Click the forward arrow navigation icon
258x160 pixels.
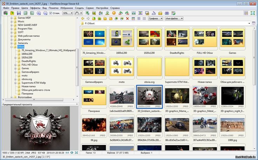pyautogui.click(x=88, y=19)
